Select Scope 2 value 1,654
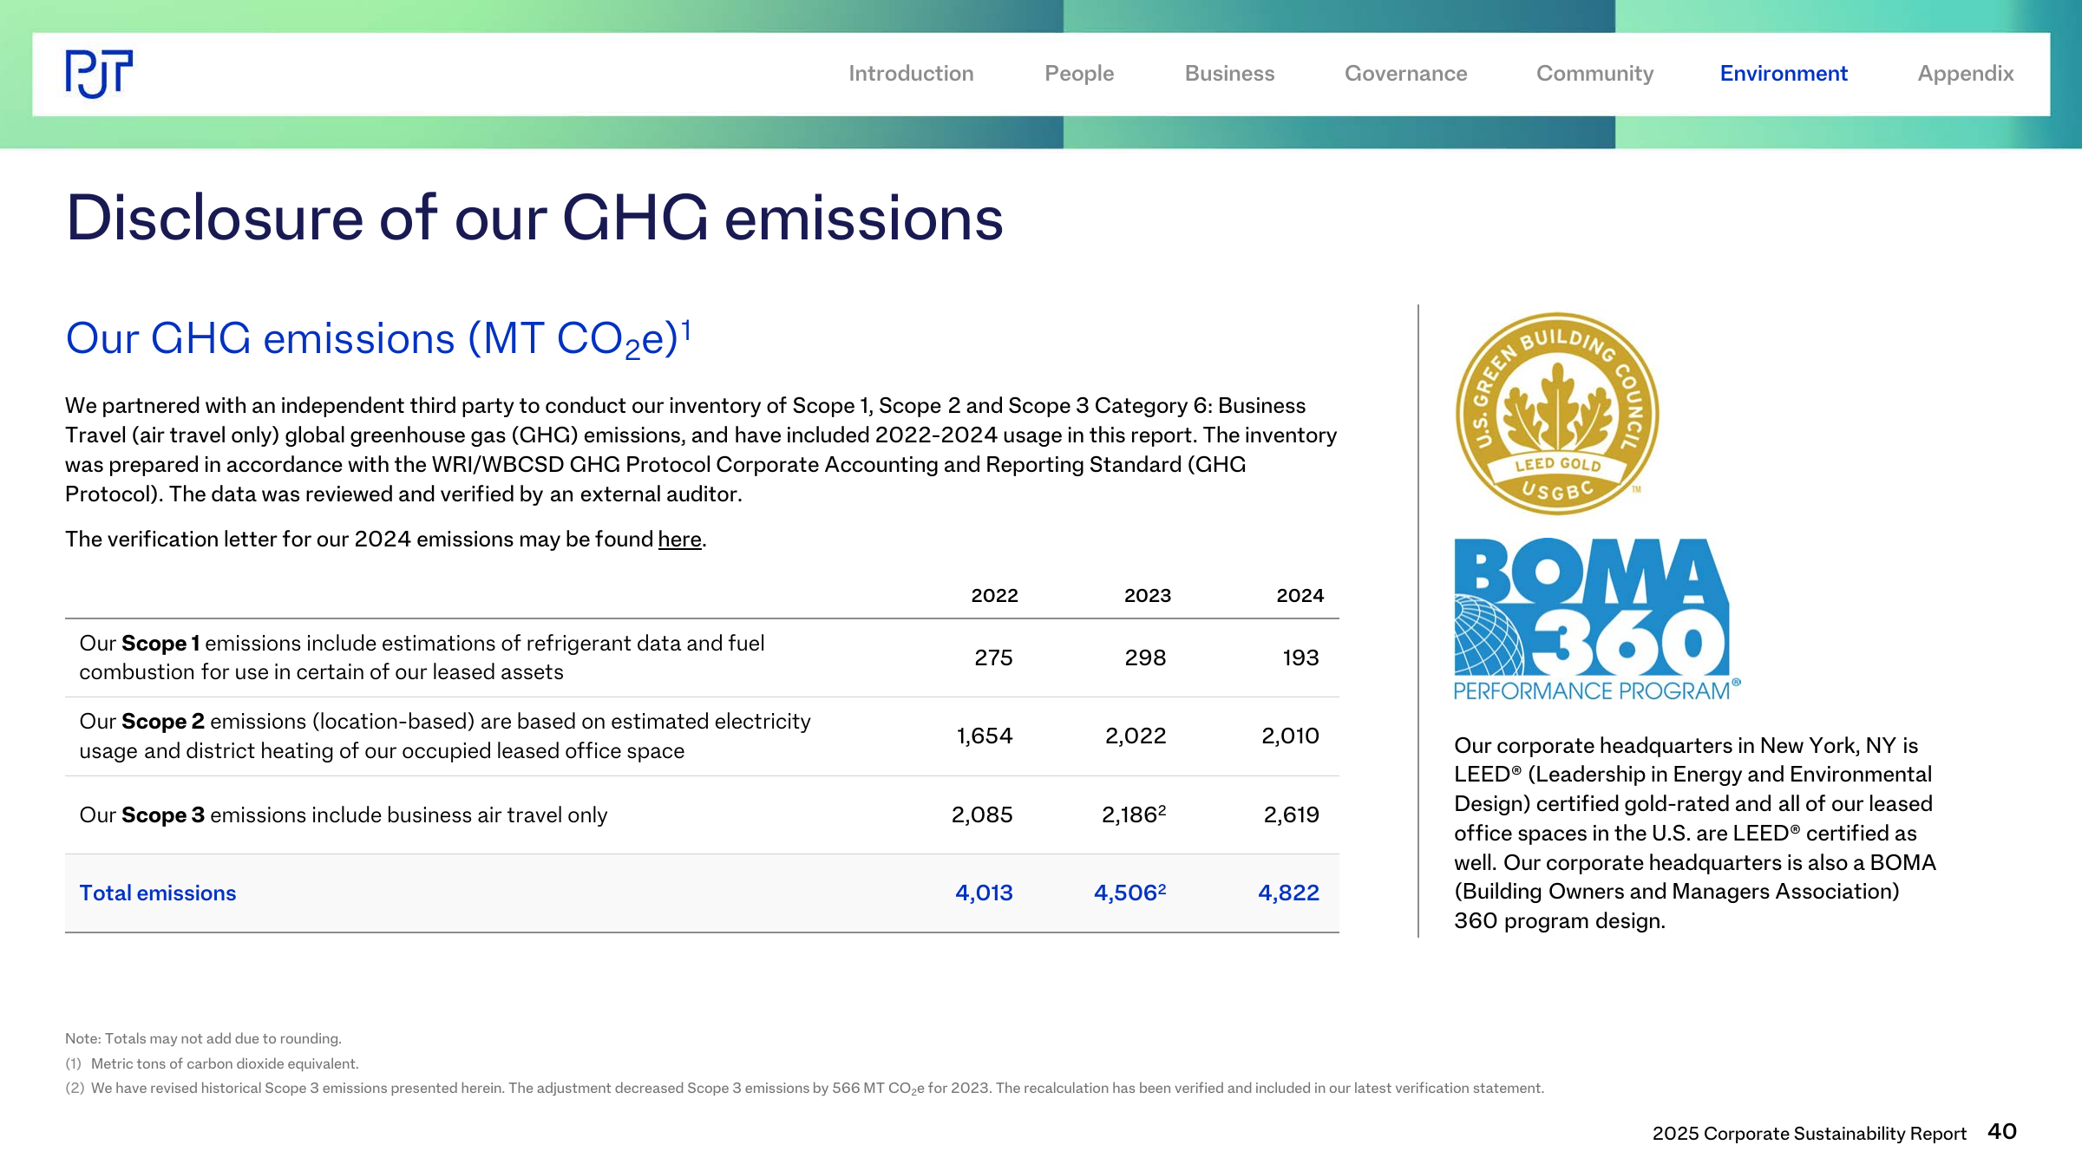The height and width of the screenshot is (1171, 2082). [985, 736]
